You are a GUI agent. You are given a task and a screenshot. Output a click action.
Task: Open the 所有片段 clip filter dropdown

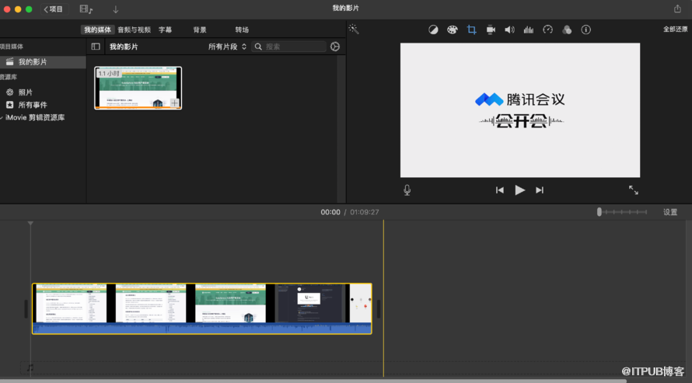(227, 47)
